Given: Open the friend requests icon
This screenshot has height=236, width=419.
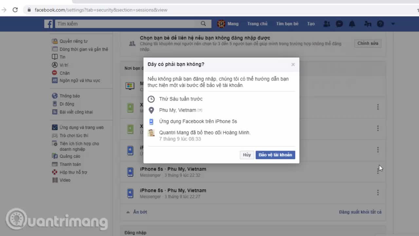Looking at the screenshot, I should tap(327, 24).
